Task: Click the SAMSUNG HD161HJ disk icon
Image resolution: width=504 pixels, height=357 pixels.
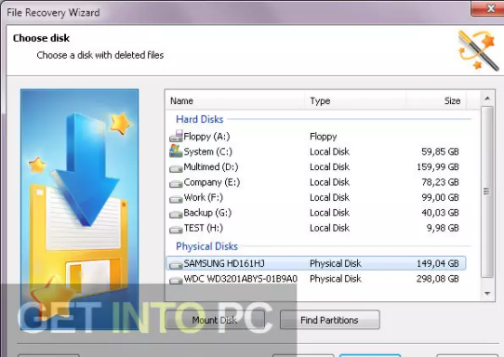Action: (x=176, y=265)
